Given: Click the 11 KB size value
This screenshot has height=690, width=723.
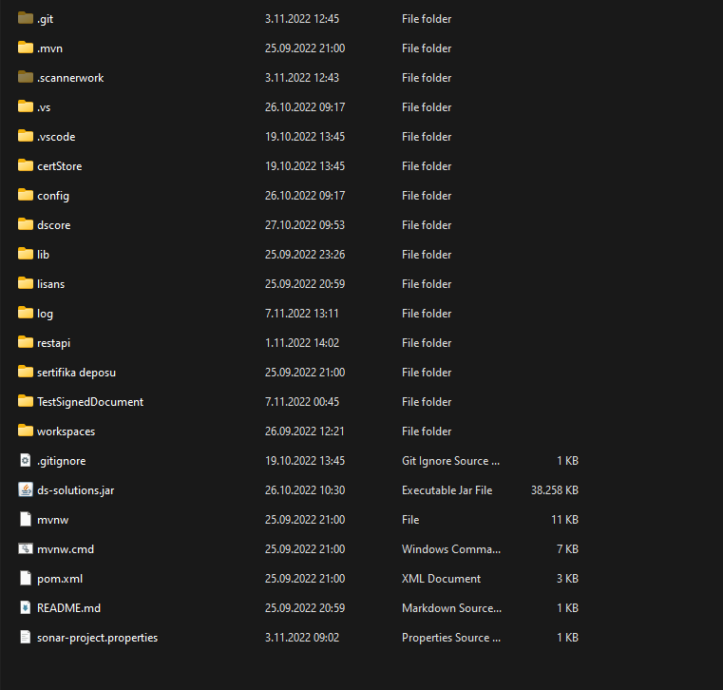Looking at the screenshot, I should pos(565,520).
